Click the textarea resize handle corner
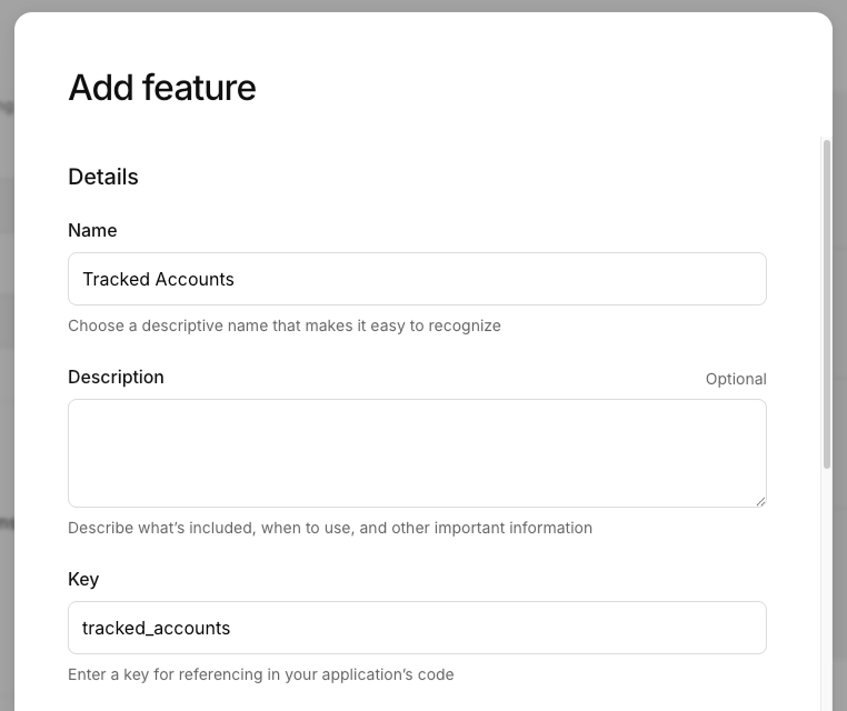 click(761, 501)
